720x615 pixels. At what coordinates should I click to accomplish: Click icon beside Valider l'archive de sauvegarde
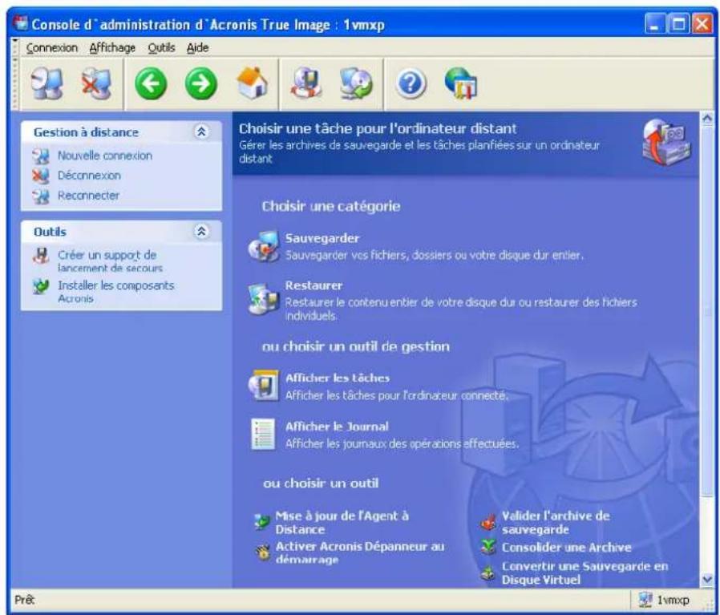click(x=488, y=522)
